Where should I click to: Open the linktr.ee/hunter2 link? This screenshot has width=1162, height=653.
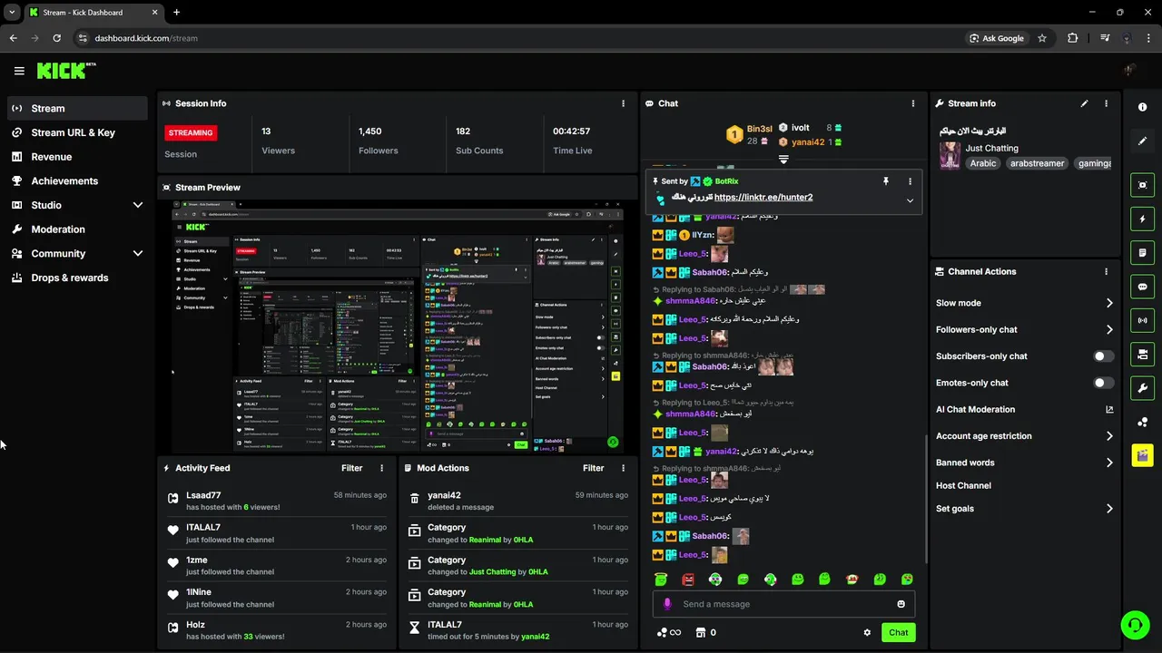pyautogui.click(x=763, y=198)
